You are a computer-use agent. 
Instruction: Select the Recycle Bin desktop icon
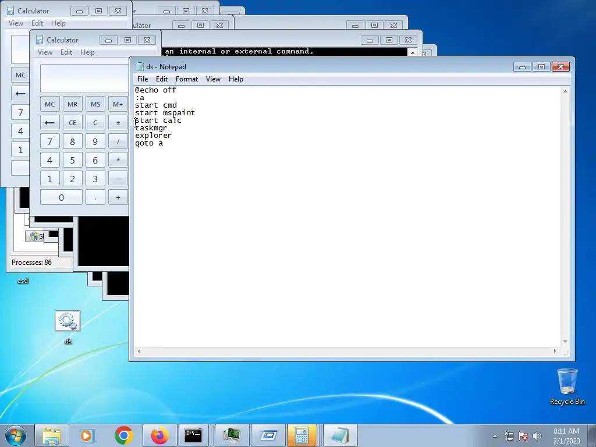point(567,386)
